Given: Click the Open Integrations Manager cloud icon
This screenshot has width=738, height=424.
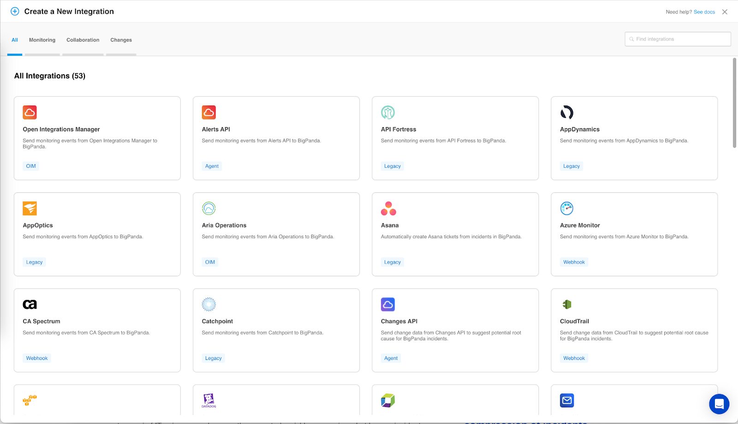Looking at the screenshot, I should (30, 112).
